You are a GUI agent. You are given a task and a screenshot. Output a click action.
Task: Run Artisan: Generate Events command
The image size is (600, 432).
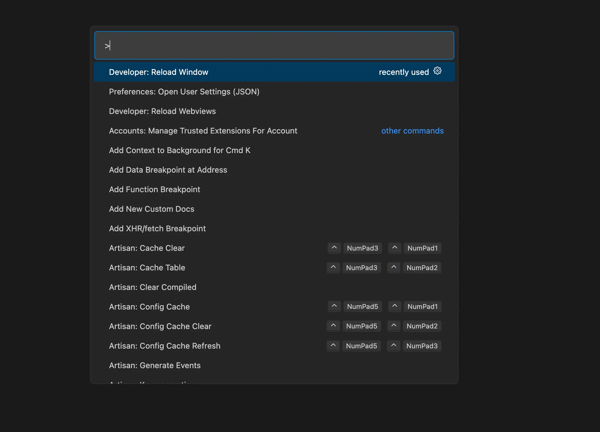155,365
